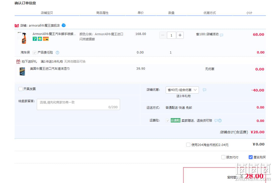Click the 淘车保 label
This screenshot has height=183, width=273.
(25, 52)
